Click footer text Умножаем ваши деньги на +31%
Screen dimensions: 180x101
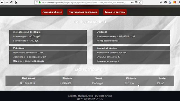[90, 96]
